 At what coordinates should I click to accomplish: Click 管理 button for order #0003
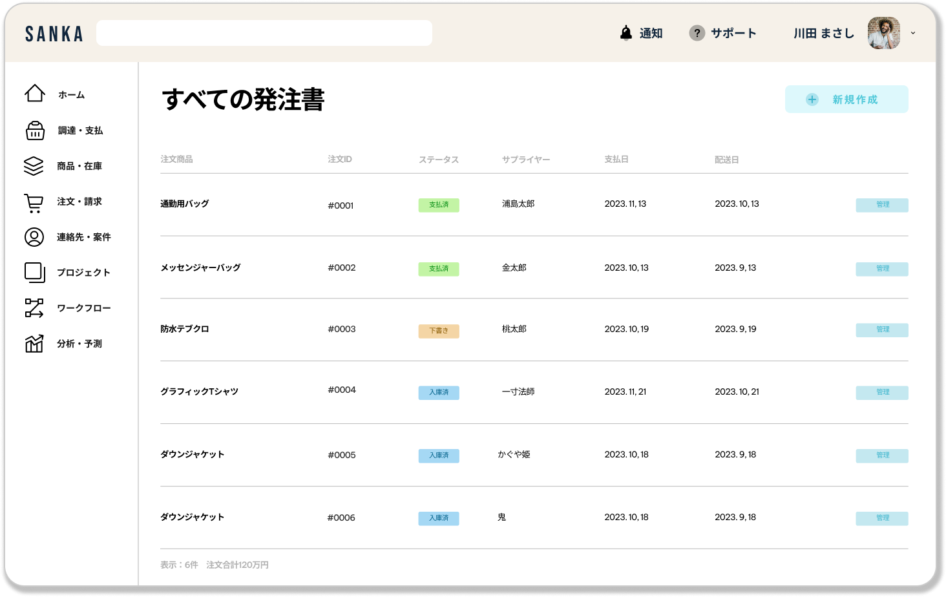click(881, 330)
